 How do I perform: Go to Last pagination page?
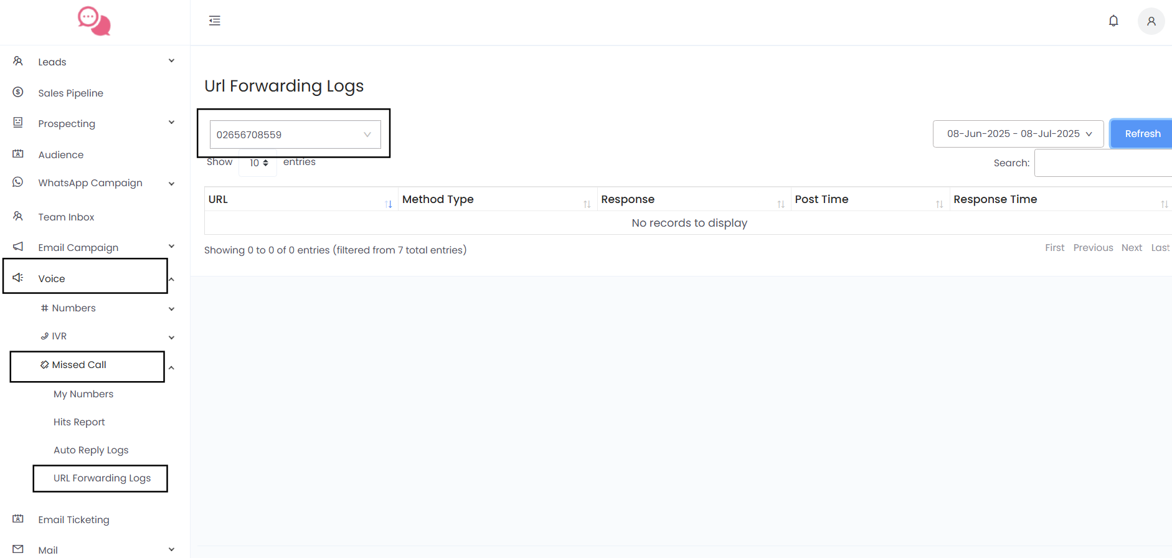[x=1160, y=248]
